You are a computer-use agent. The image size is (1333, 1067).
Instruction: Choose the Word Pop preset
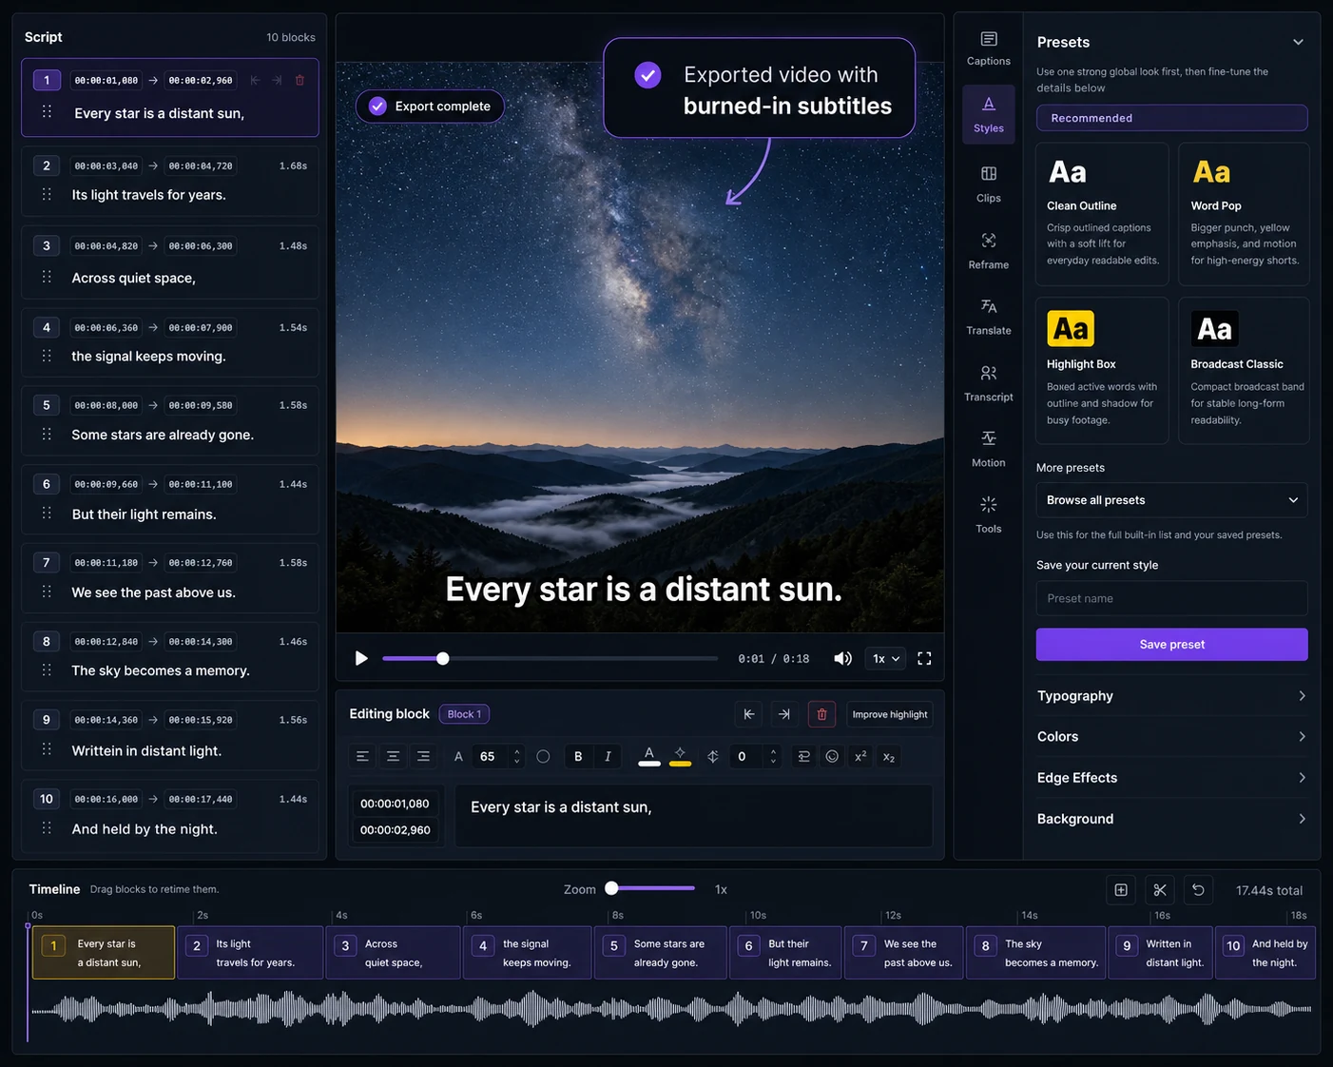[x=1244, y=214]
